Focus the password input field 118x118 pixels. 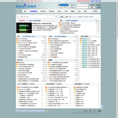82,7
